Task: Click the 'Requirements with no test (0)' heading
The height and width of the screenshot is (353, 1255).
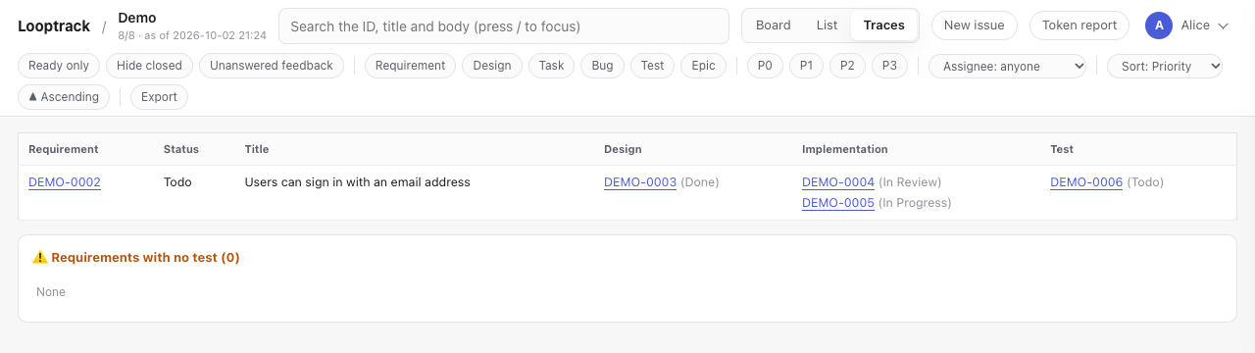Action: (x=145, y=258)
